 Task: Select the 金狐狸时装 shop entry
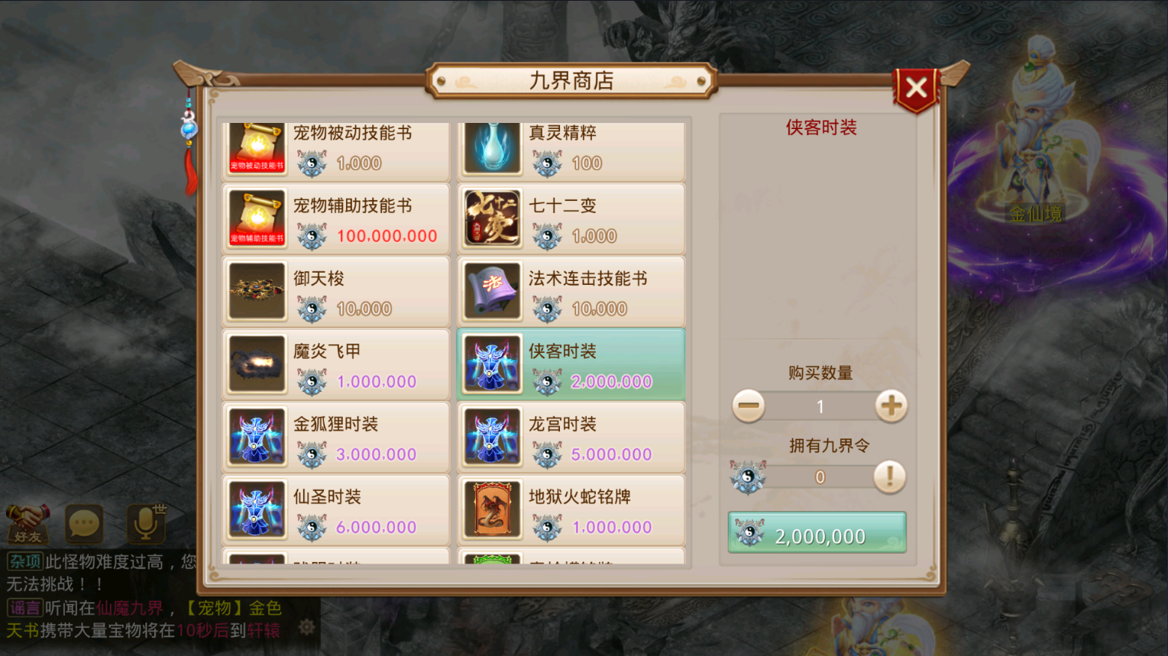[336, 437]
